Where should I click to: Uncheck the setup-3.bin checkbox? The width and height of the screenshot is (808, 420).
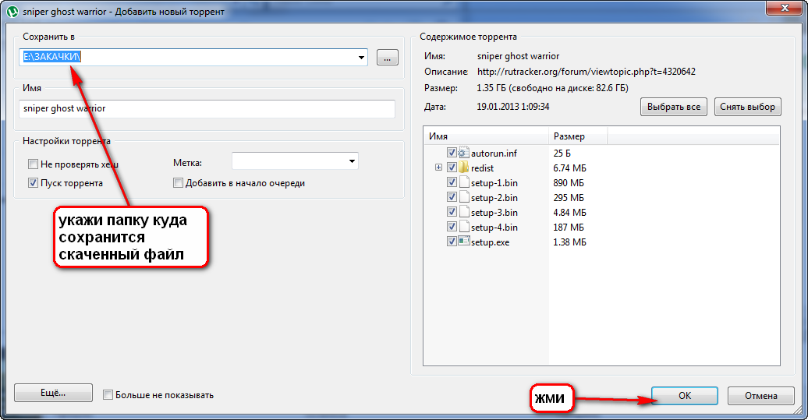tap(452, 211)
